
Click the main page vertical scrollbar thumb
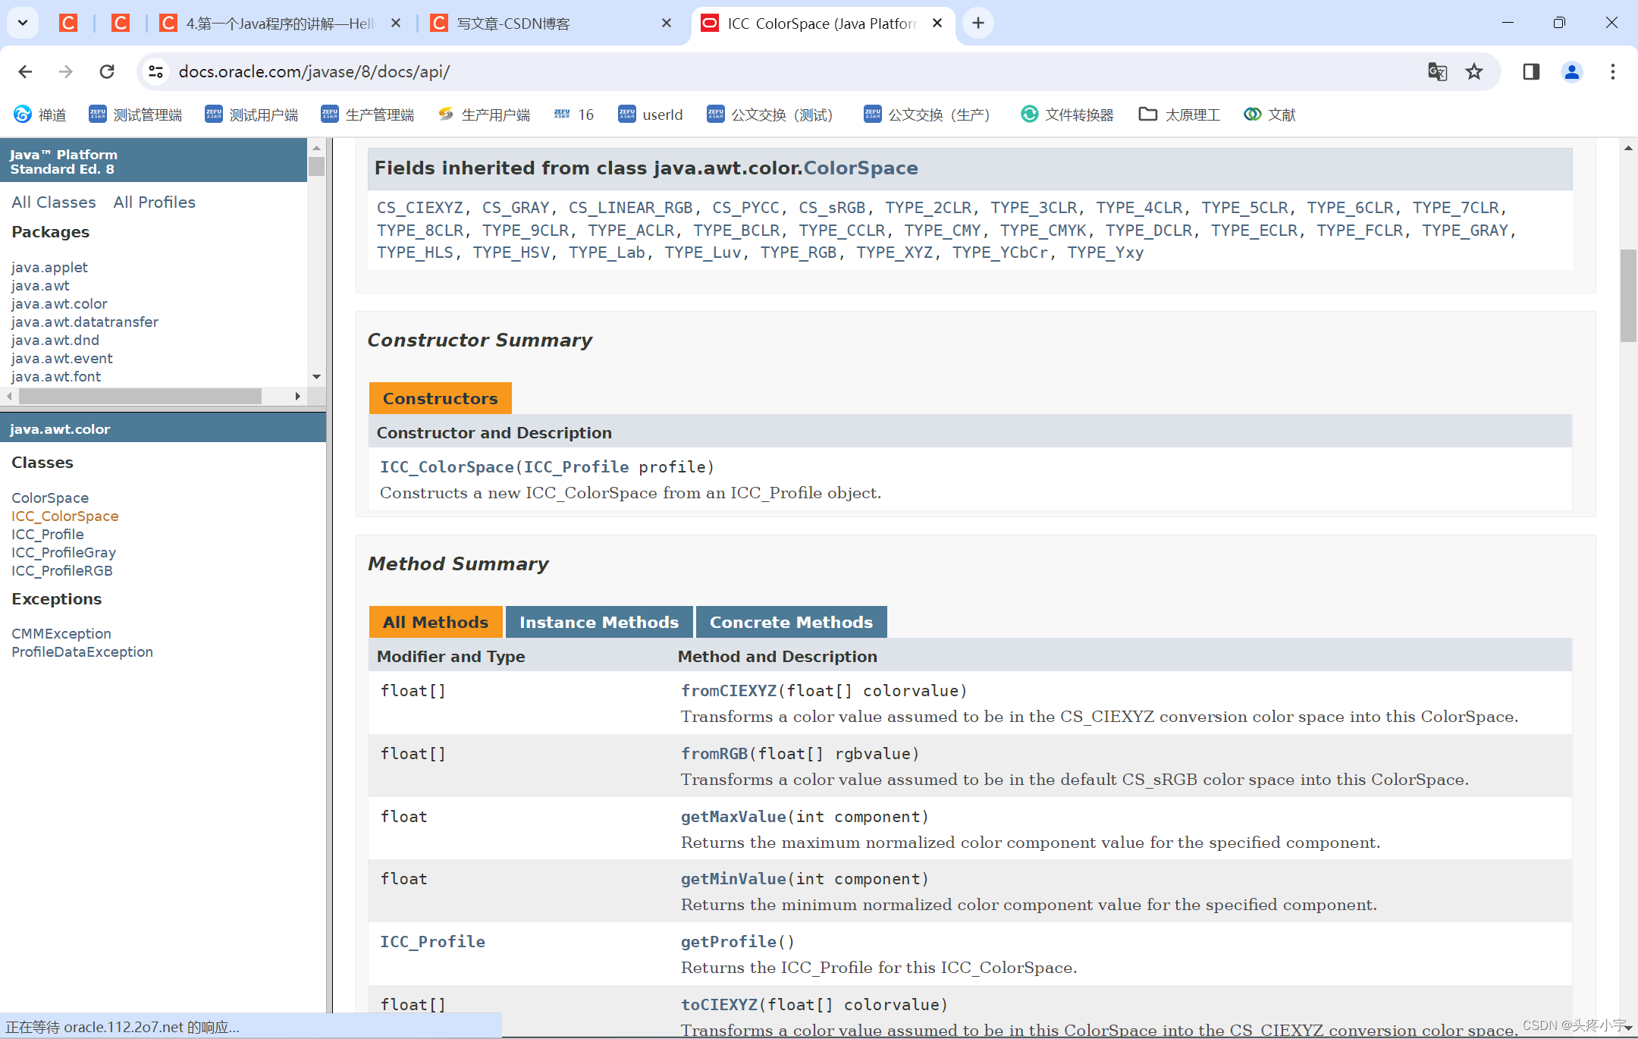coord(1628,296)
